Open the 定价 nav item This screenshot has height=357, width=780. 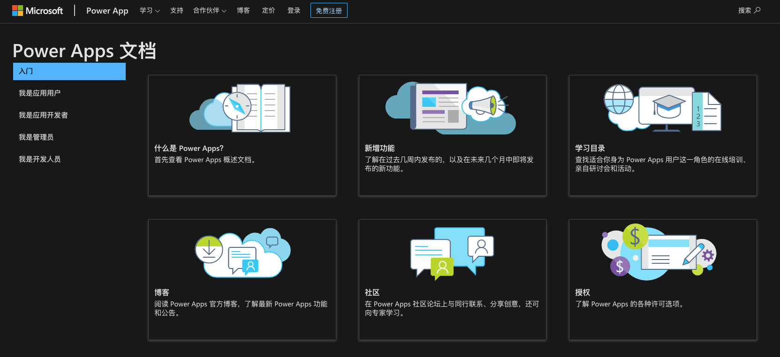pos(269,10)
